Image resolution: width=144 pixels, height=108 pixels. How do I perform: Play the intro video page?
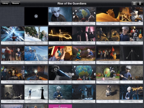[x=36, y=16]
